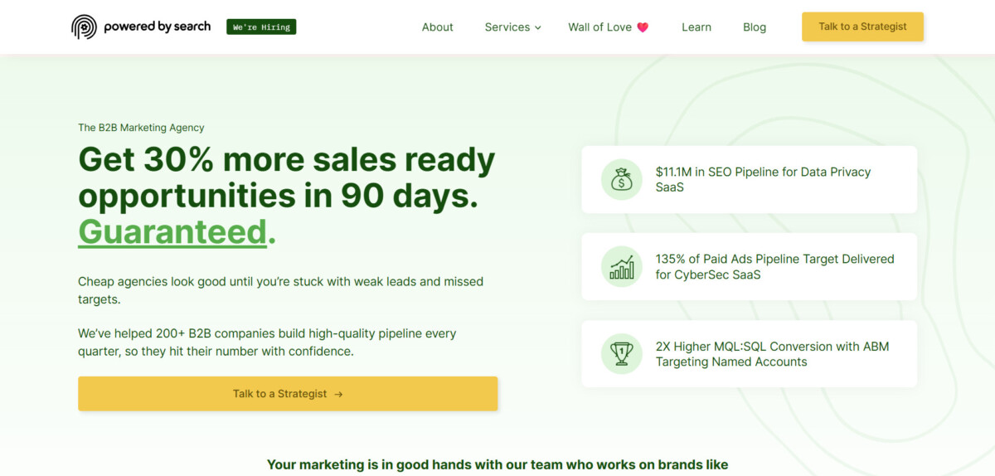Click the text The B2B Marketing Agency
The height and width of the screenshot is (476, 995).
click(141, 128)
